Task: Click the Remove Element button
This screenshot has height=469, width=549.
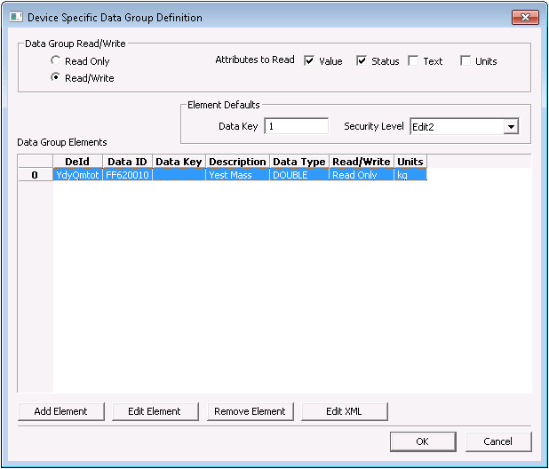Action: [x=250, y=411]
